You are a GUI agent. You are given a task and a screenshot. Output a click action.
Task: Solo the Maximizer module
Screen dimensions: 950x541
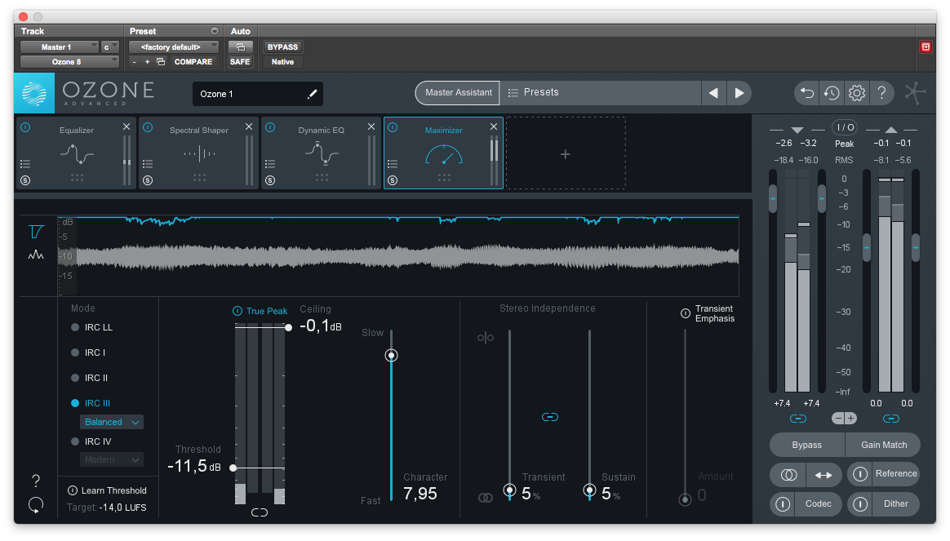click(393, 180)
